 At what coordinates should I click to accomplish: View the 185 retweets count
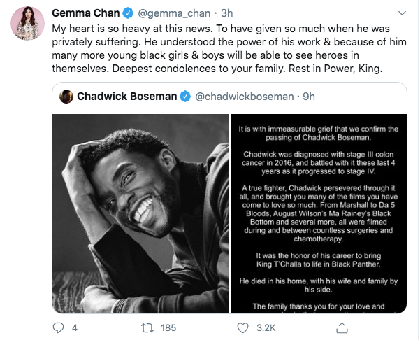168,327
